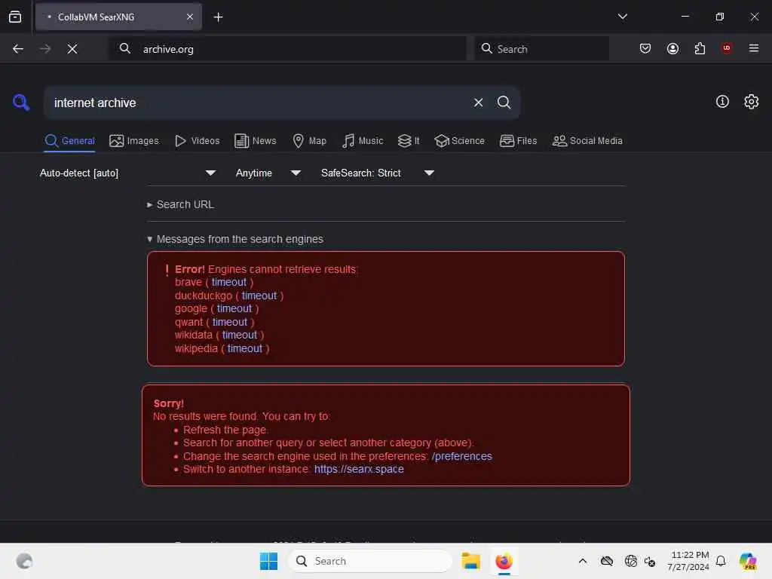Open a new browser tab
Image resolution: width=772 pixels, height=579 pixels.
pyautogui.click(x=218, y=17)
